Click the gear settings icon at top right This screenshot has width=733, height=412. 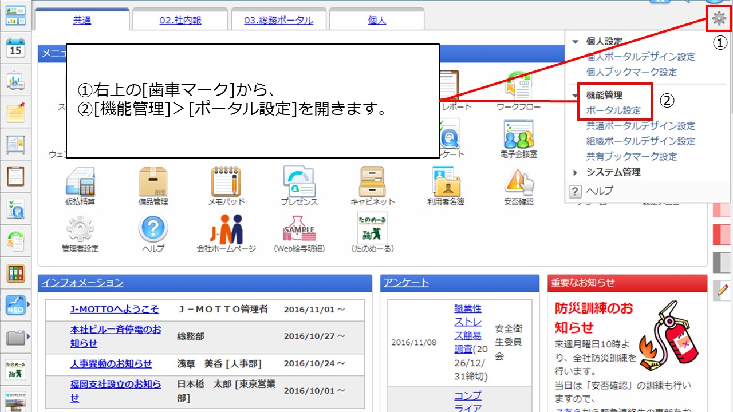click(719, 19)
